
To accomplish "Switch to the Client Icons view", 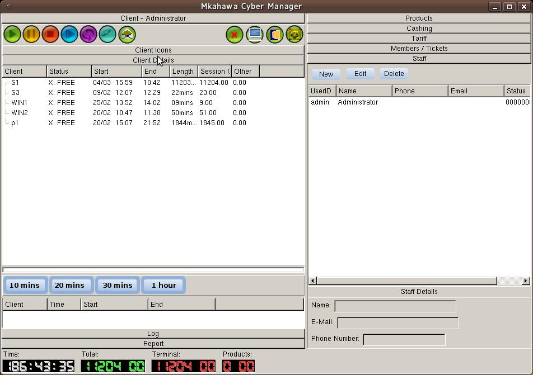I will 153,50.
